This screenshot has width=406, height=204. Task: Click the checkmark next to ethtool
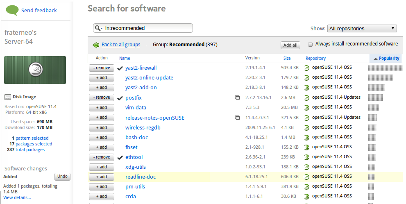tap(120, 157)
